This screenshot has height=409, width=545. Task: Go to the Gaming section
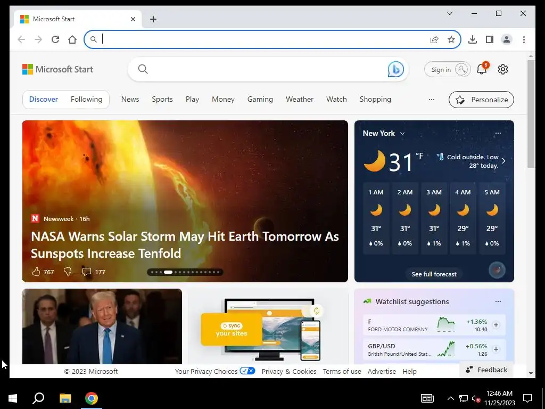260,100
